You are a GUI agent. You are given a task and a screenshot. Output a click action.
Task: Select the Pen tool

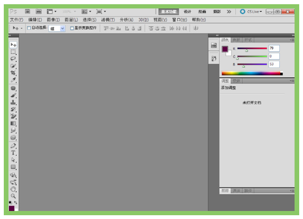[x=13, y=146]
